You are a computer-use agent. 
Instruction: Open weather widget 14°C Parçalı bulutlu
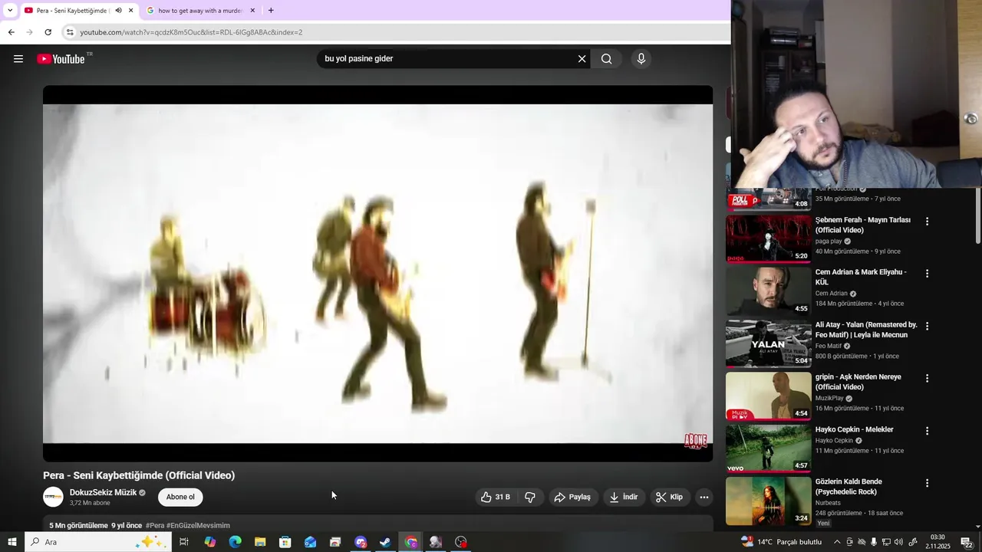pos(781,542)
